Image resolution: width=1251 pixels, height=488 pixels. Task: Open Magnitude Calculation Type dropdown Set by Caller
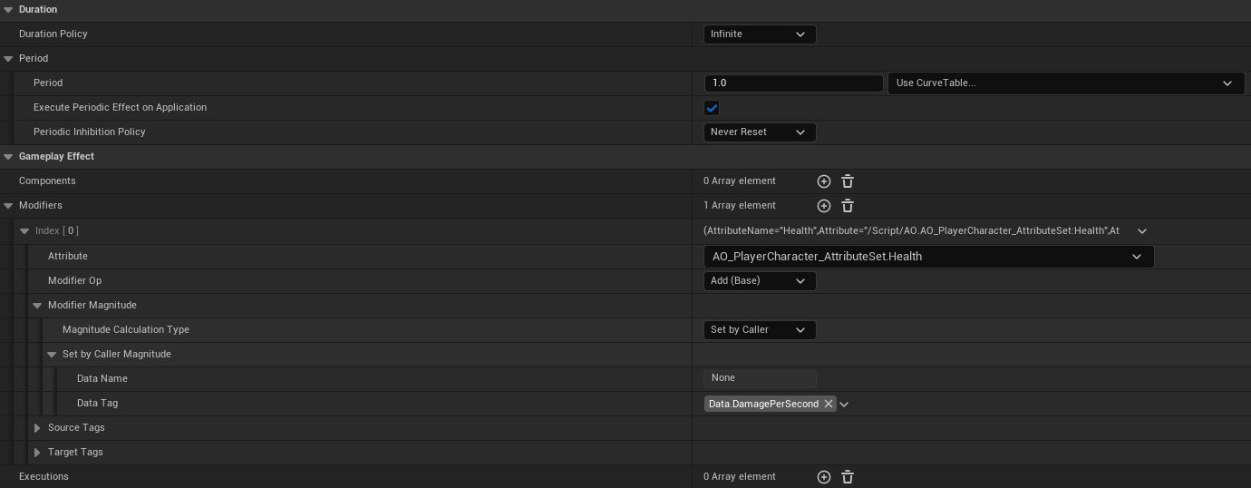click(x=760, y=330)
